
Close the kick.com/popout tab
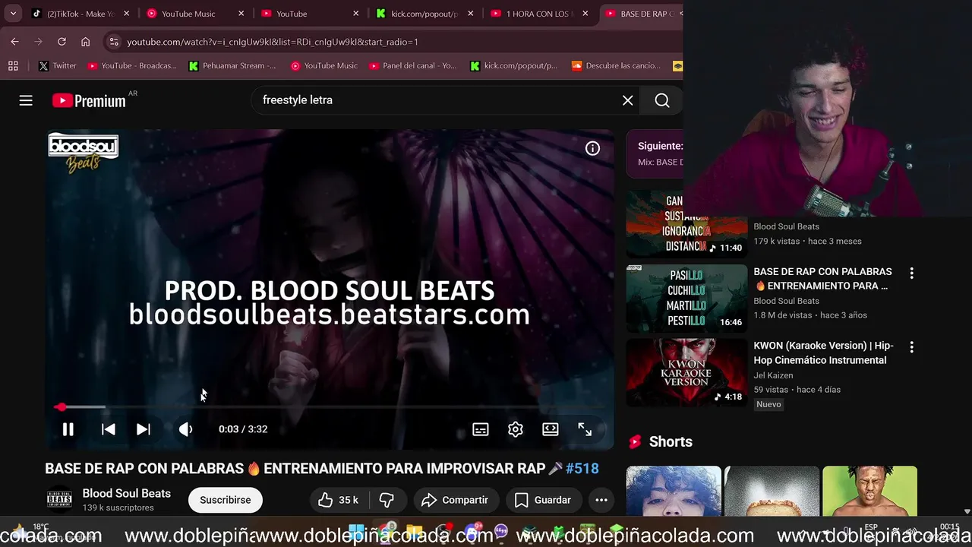point(471,14)
